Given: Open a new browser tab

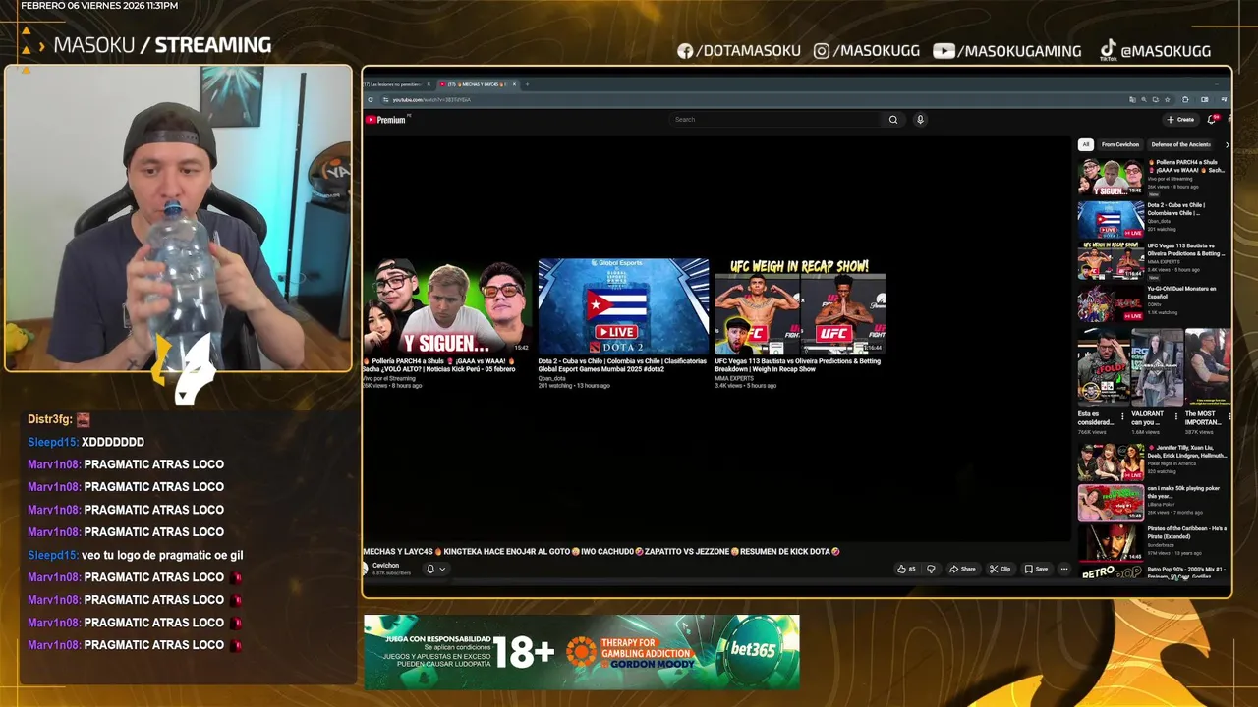Looking at the screenshot, I should [x=527, y=84].
